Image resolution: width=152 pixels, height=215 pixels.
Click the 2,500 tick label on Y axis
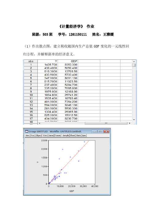(x=44, y=140)
